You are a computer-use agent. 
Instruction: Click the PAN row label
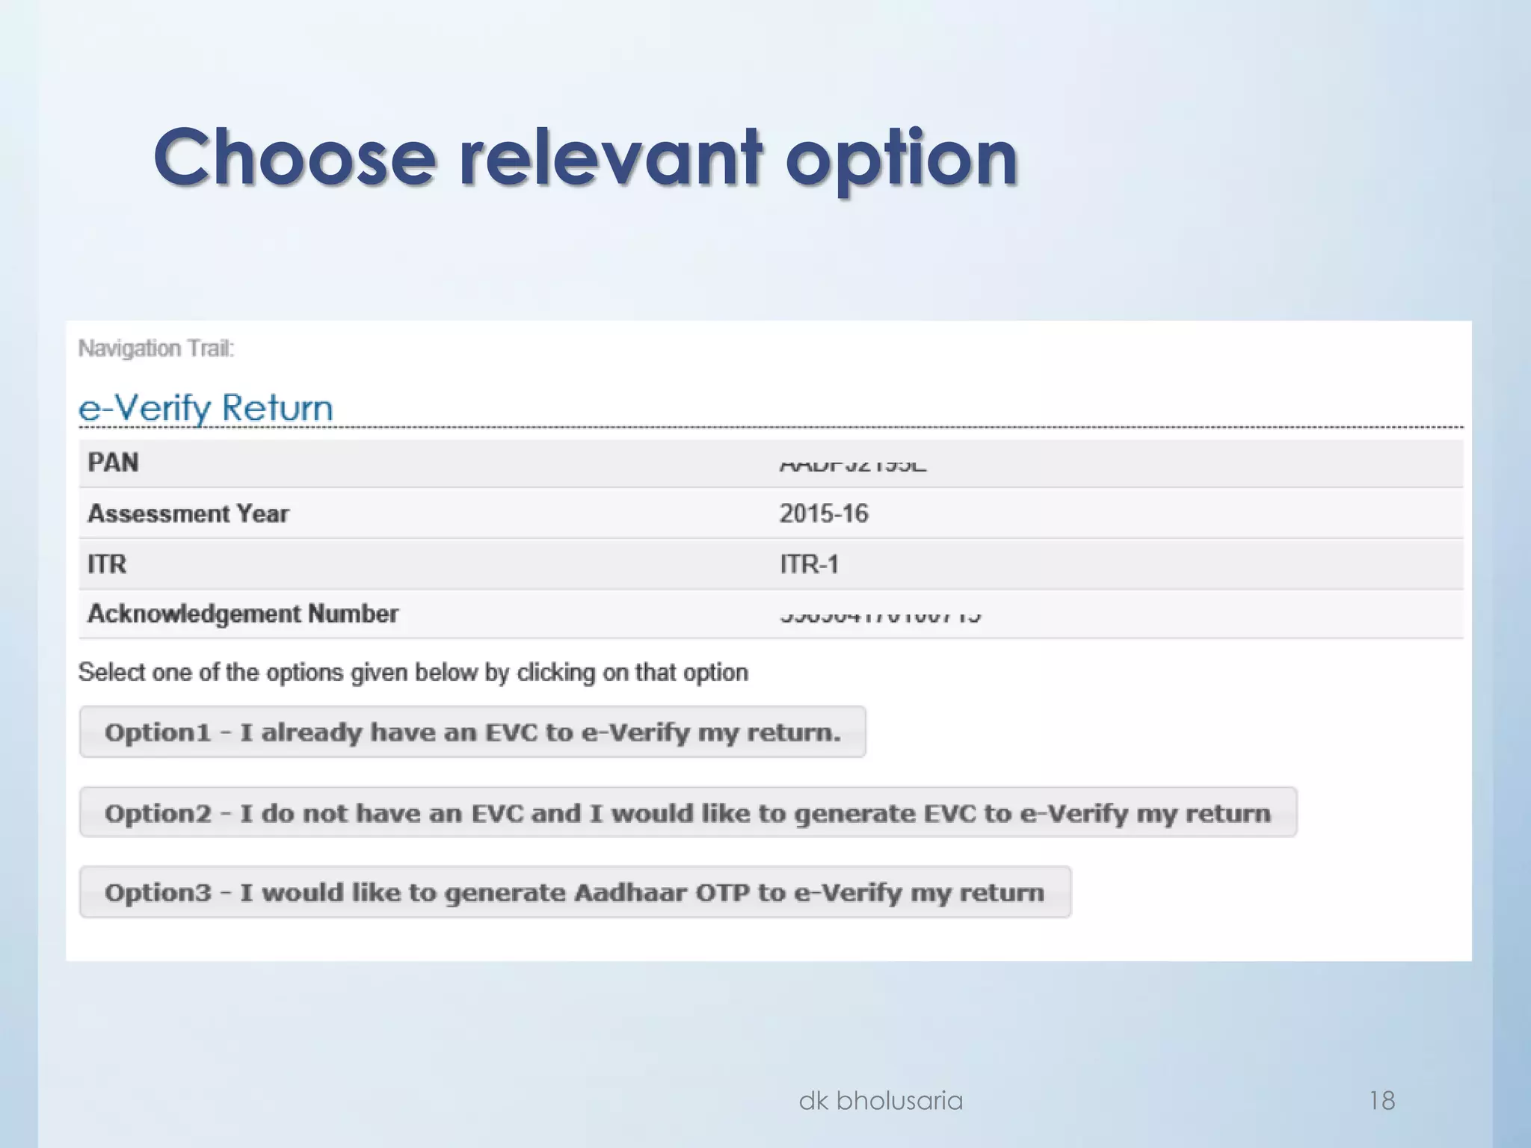tap(113, 463)
